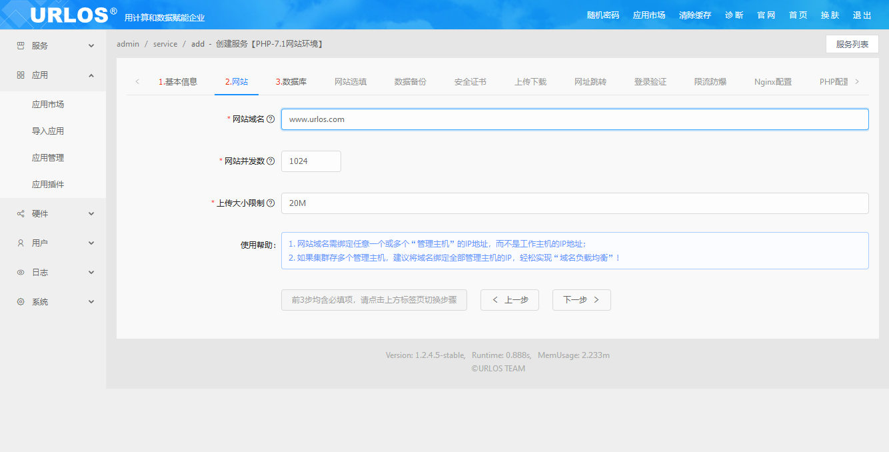
Task: Click the URLOS logo
Action: click(73, 15)
